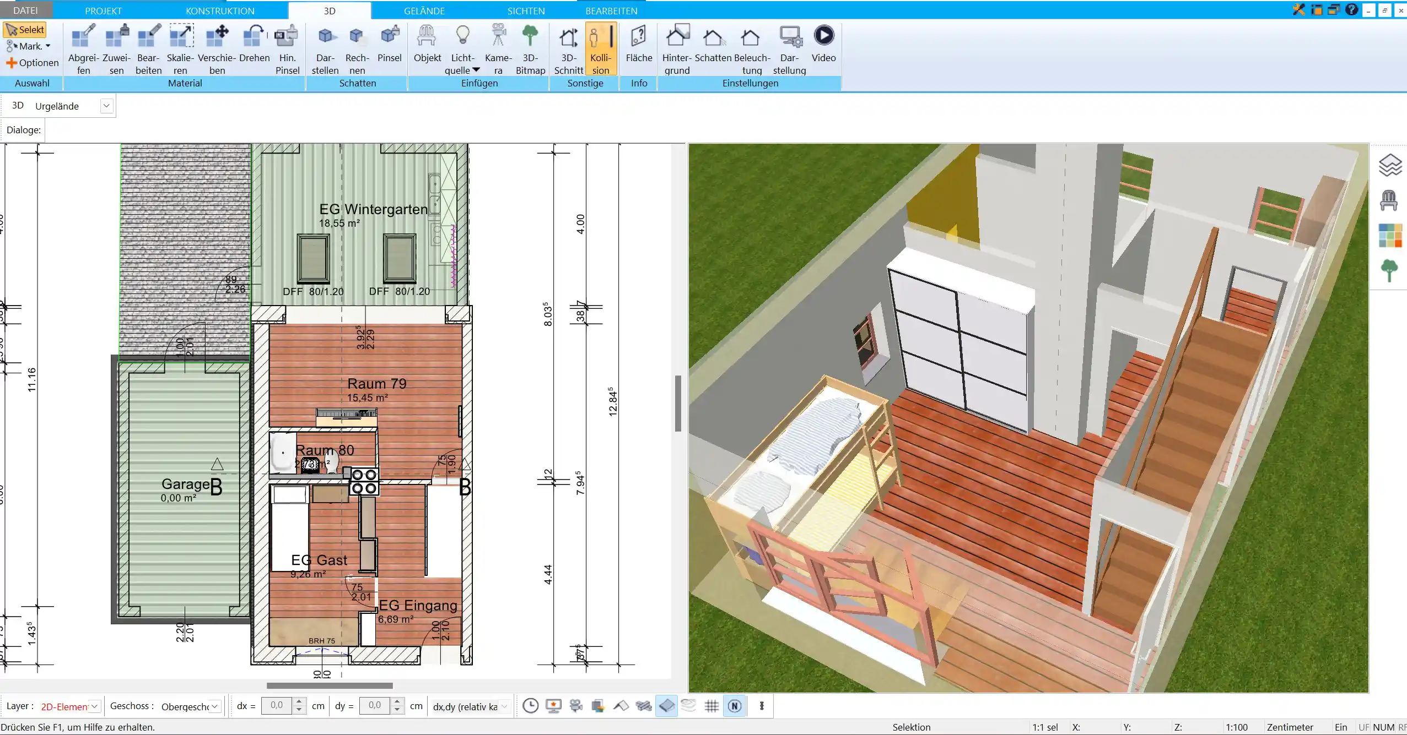Click the Fläche info tool
This screenshot has height=735, width=1407.
pos(639,44)
